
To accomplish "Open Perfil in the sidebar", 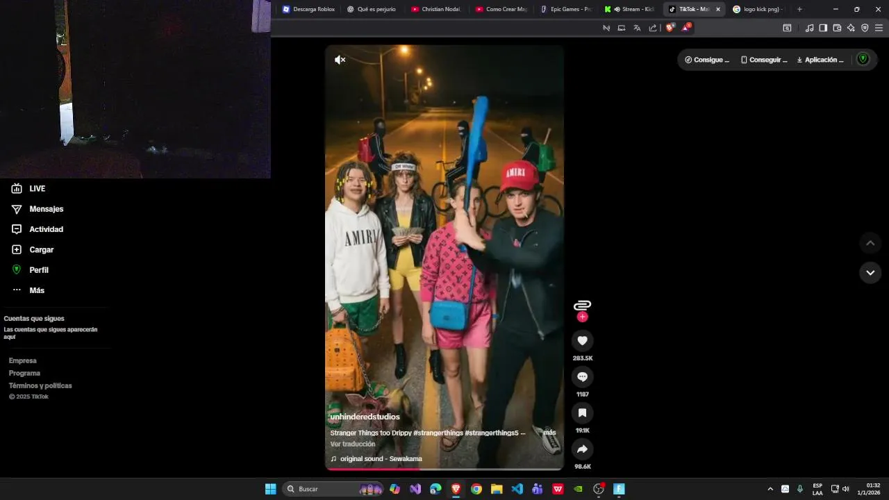I will coord(30,269).
